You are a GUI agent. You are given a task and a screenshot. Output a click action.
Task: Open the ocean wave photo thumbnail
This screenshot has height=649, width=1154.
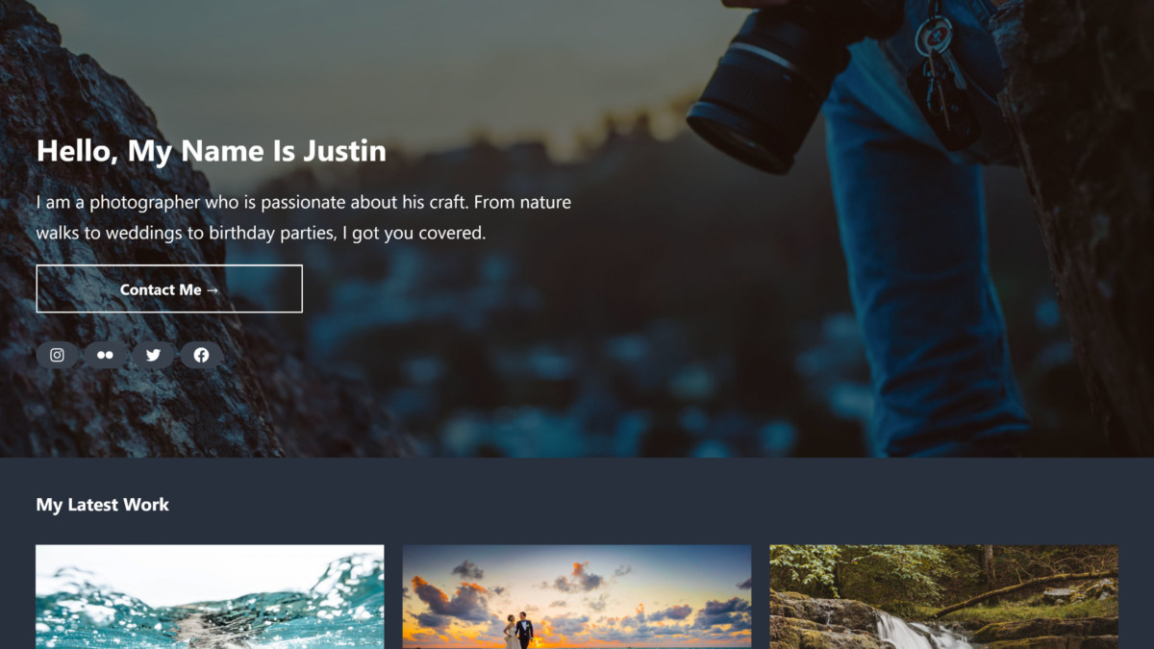tap(210, 597)
